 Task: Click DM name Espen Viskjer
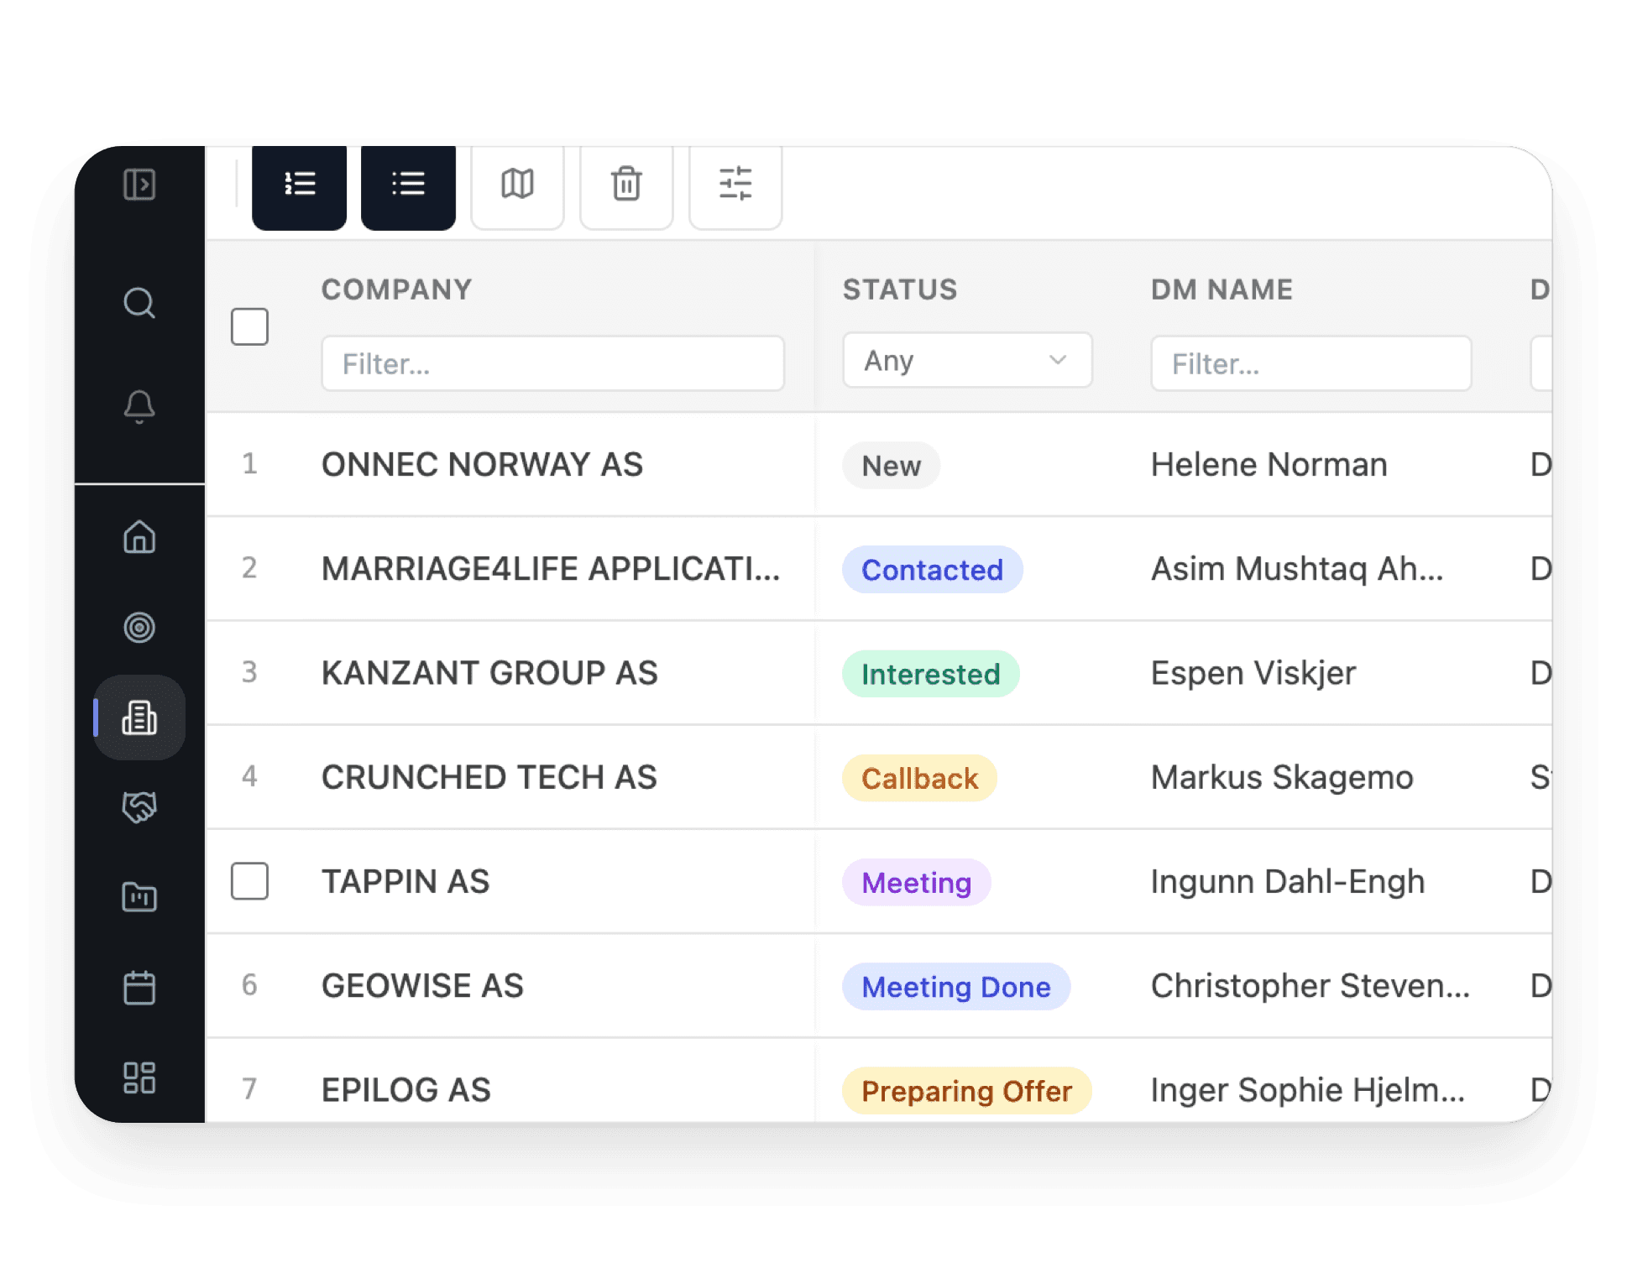click(1253, 672)
